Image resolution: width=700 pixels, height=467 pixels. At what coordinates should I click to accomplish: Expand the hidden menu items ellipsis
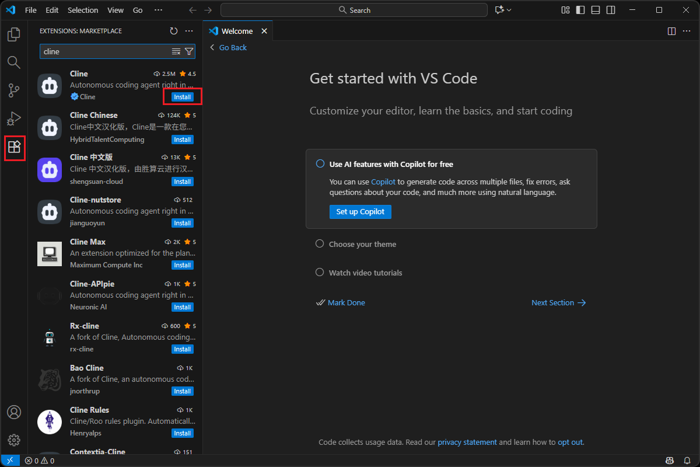pos(158,10)
